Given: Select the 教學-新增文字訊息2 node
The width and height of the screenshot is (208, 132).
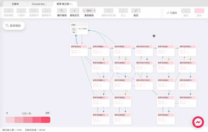Looking at the screenshot, I should click(x=144, y=67).
